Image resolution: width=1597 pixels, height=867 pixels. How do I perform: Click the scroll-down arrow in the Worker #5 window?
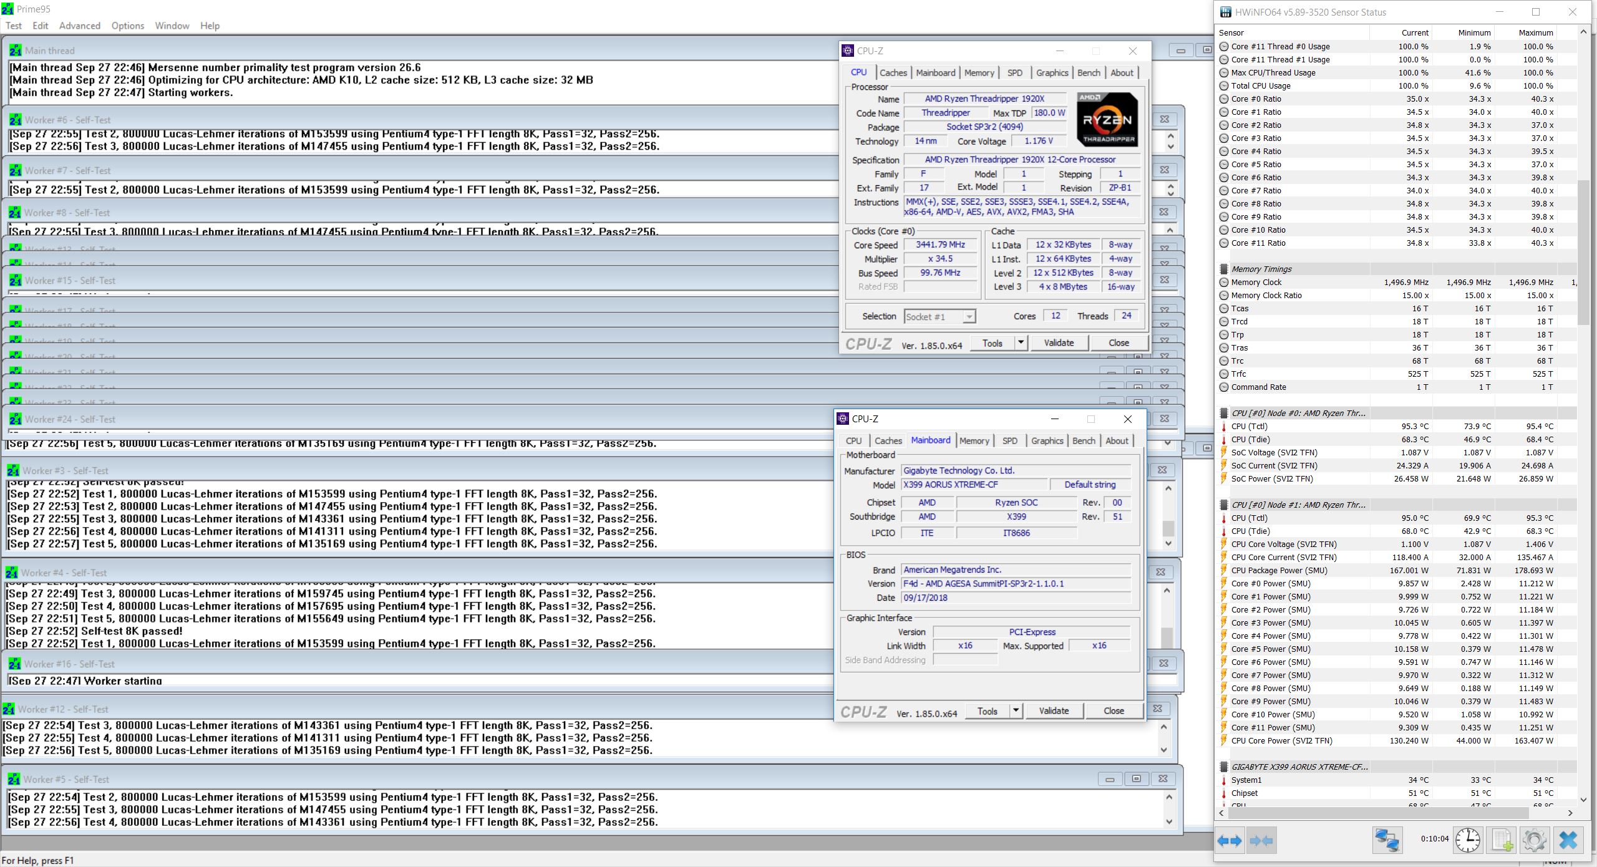pos(1169,821)
